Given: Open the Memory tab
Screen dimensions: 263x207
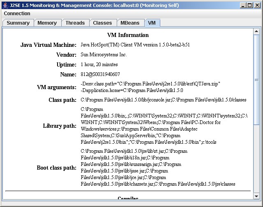Looking at the screenshot, I should pyautogui.click(x=47, y=23).
